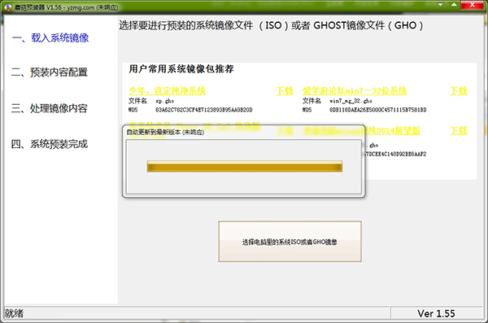Open the link ending in 2014展望版
The height and width of the screenshot is (323, 488).
coord(393,130)
